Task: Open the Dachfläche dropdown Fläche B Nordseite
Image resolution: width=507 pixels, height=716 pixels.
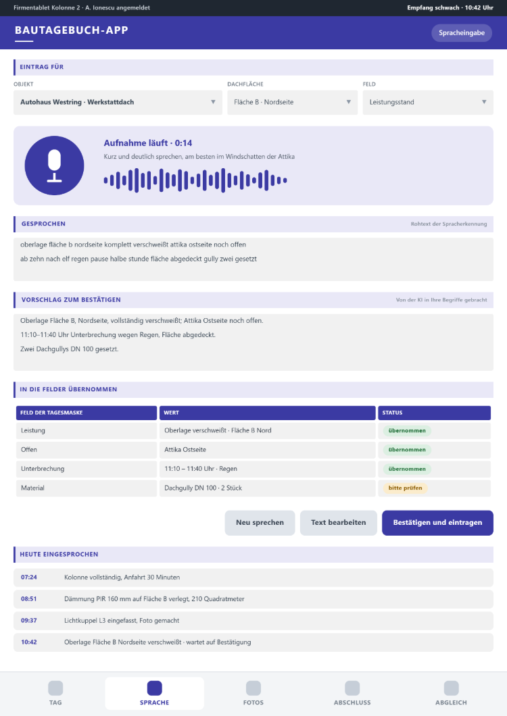Action: pyautogui.click(x=293, y=102)
